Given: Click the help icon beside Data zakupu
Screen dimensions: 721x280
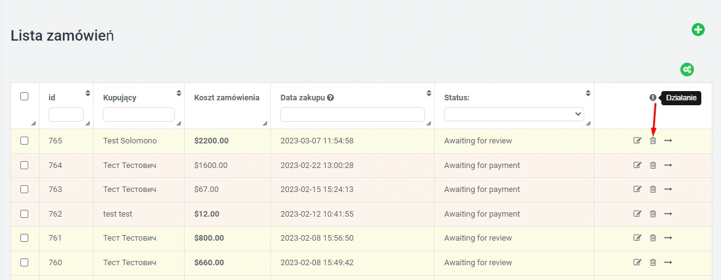Looking at the screenshot, I should [x=331, y=97].
